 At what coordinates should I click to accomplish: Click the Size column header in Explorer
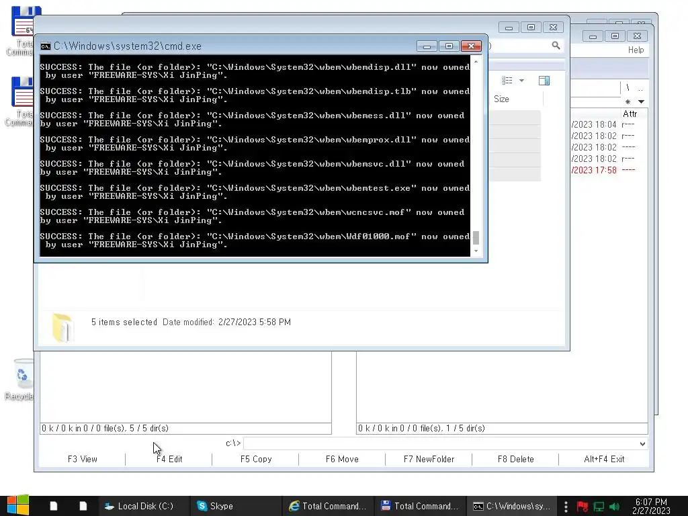[x=501, y=99]
